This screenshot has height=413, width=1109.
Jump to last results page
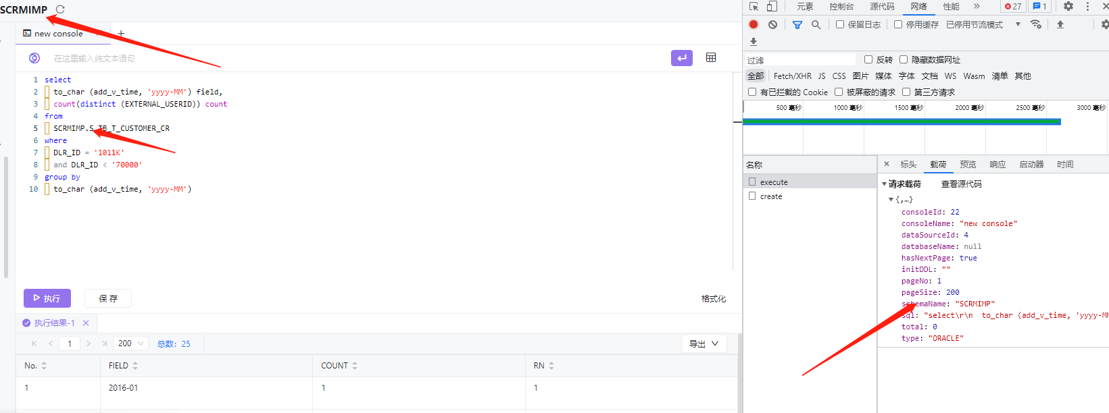tap(105, 343)
